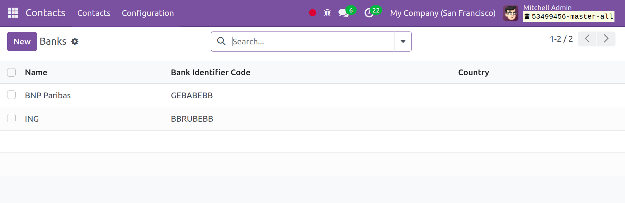Go to previous page arrow
Viewport: 625px width, 203px height.
(x=587, y=39)
